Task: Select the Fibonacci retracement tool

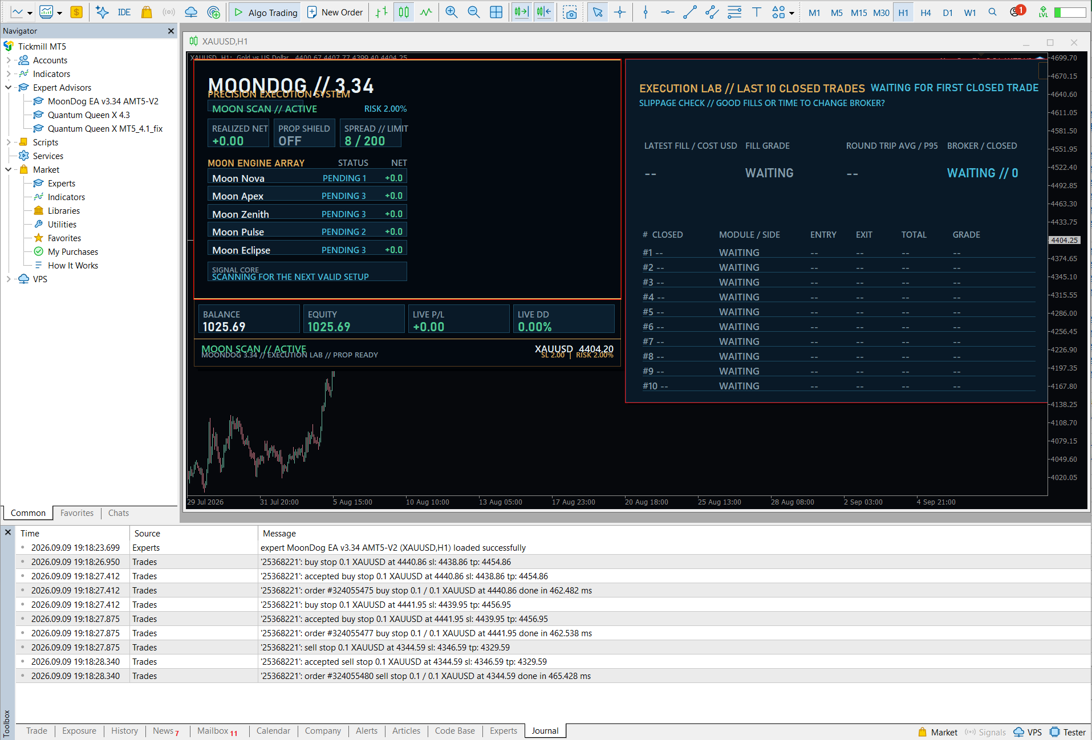Action: click(x=734, y=12)
